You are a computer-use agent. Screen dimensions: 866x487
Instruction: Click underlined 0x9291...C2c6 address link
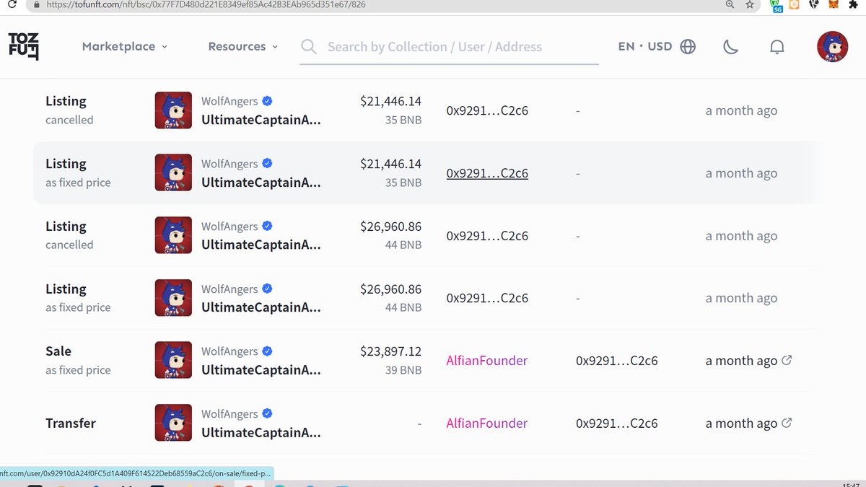(487, 173)
